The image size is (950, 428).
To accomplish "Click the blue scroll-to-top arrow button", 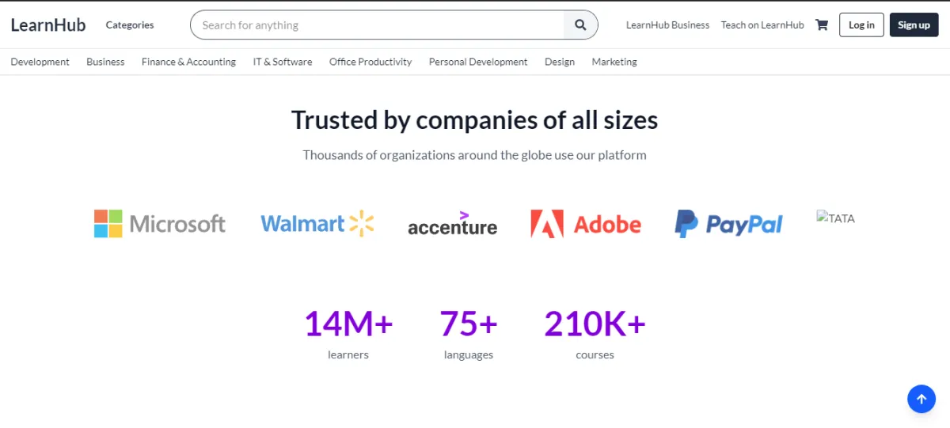I will [921, 400].
